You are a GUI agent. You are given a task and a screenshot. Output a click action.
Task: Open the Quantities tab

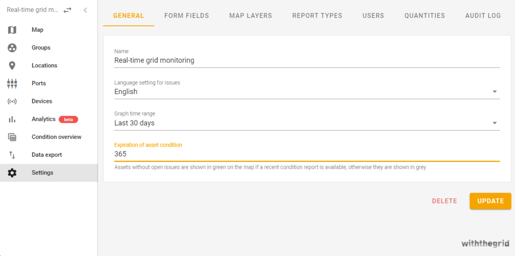click(425, 15)
